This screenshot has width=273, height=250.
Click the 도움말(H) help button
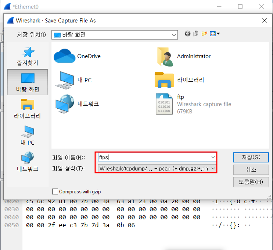(x=251, y=182)
